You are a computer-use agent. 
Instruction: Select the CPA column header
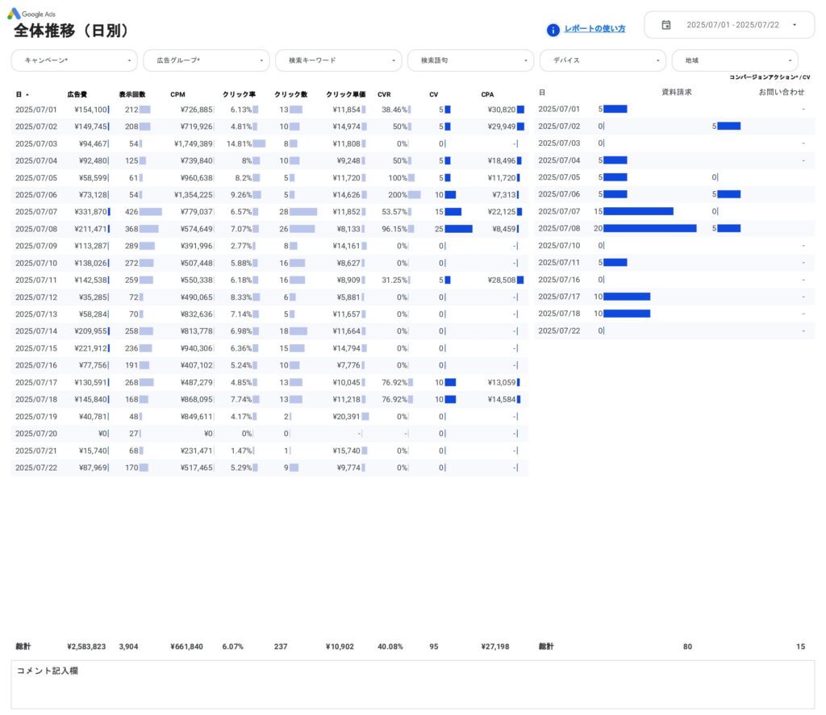487,94
